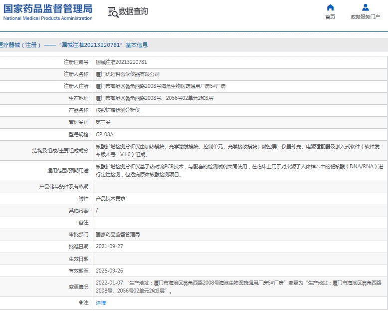Click the 有效期至 row label
This screenshot has height=311, width=388.
[78, 271]
